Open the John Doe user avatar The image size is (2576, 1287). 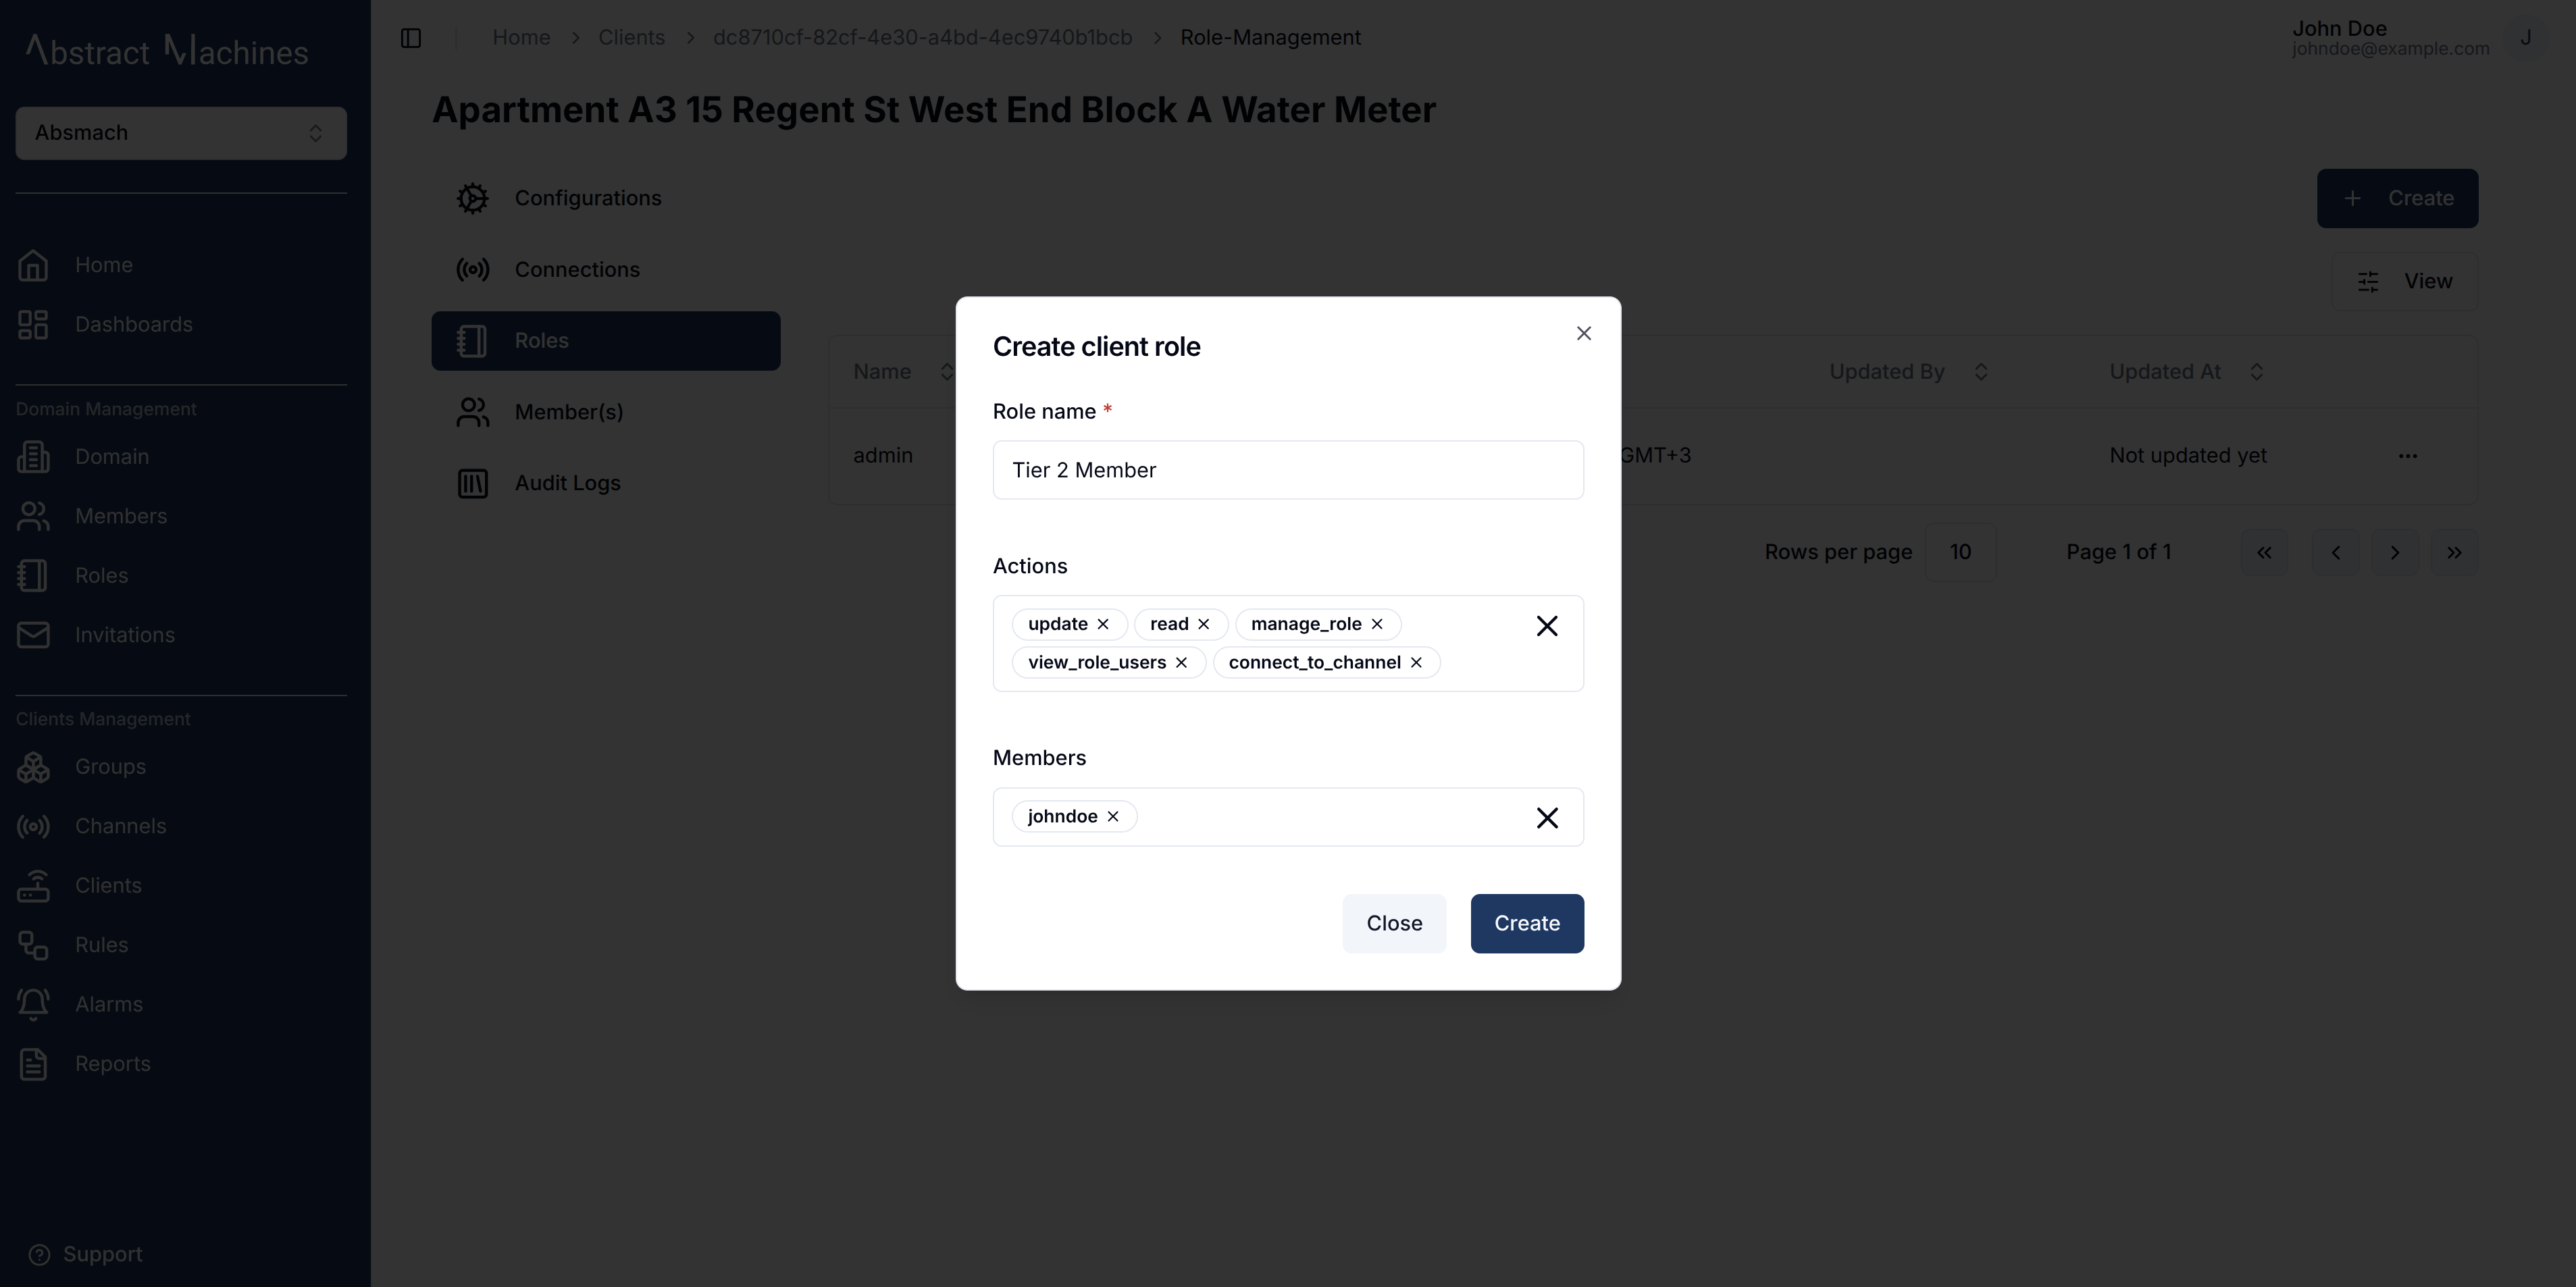2525,38
